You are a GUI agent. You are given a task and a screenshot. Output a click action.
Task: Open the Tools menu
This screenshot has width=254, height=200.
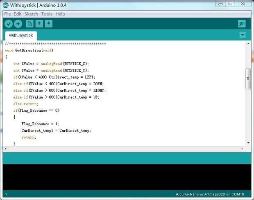click(47, 14)
